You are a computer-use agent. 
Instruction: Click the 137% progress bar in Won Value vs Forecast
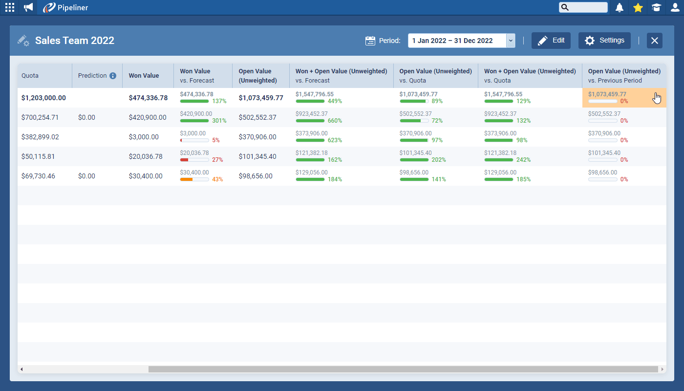point(194,101)
